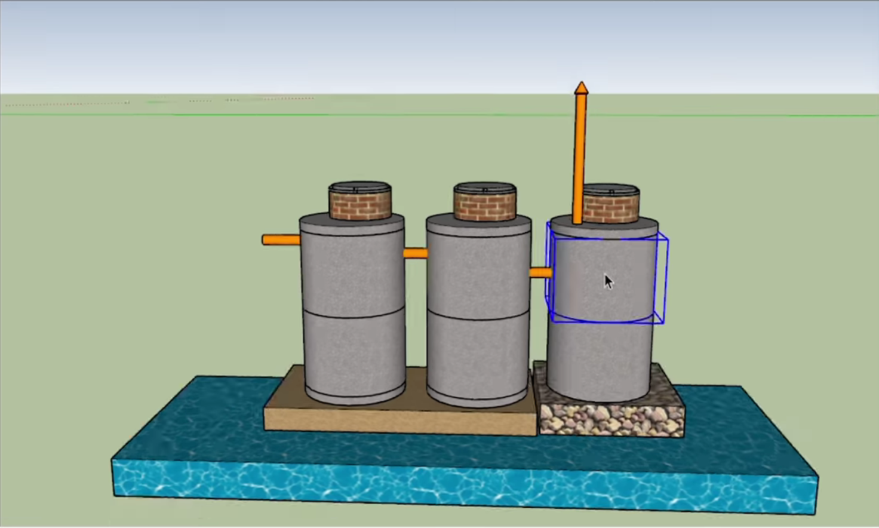The image size is (879, 528).
Task: Click the left orange inlet pipe
Action: (x=281, y=240)
